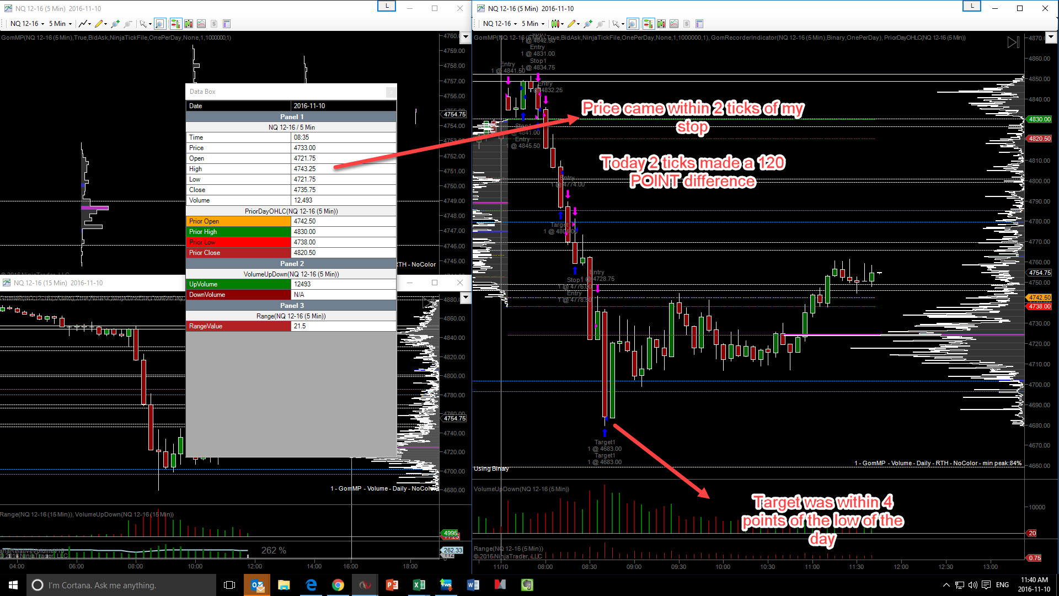
Task: Toggle zoom frame magnifier in right chart toolbar
Action: pyautogui.click(x=633, y=24)
